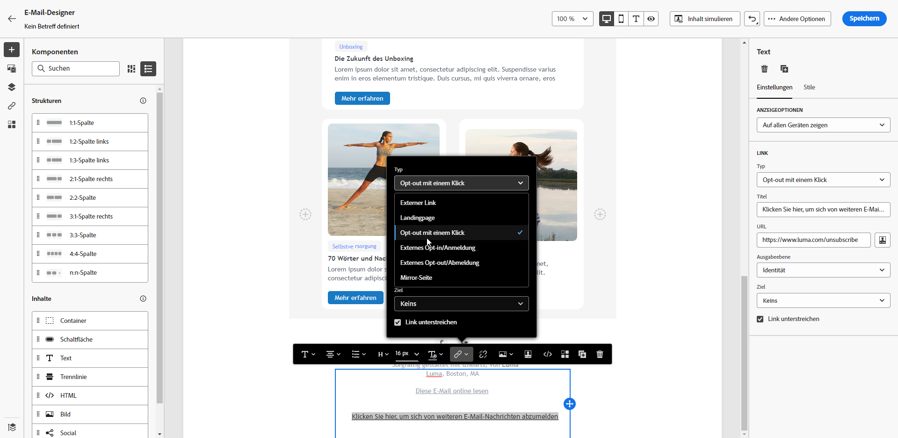Click the components panel scrollbar
This screenshot has height=438, width=898.
click(x=159, y=248)
